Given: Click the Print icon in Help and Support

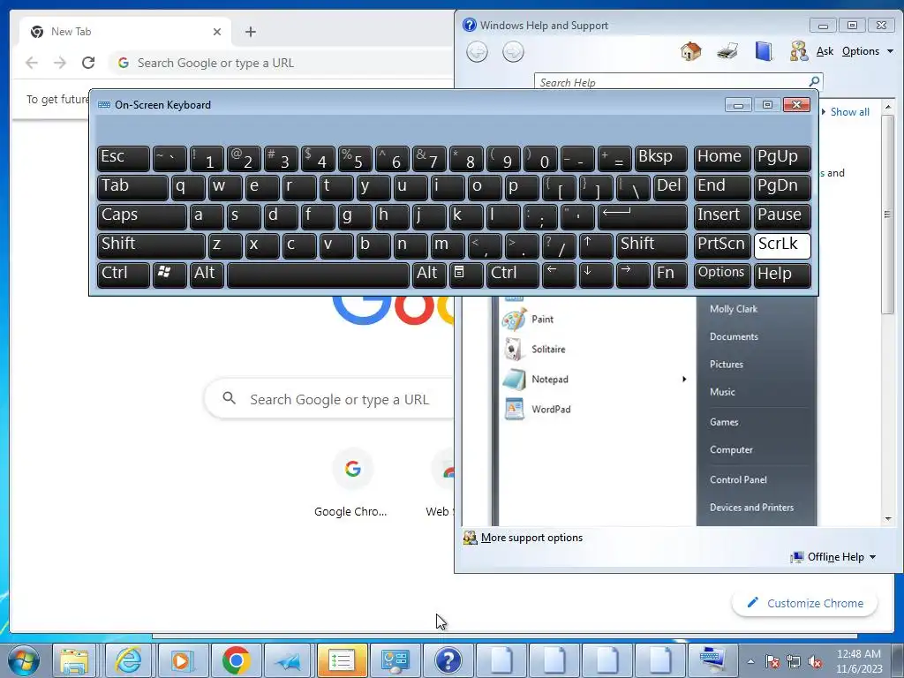Looking at the screenshot, I should click(x=727, y=51).
